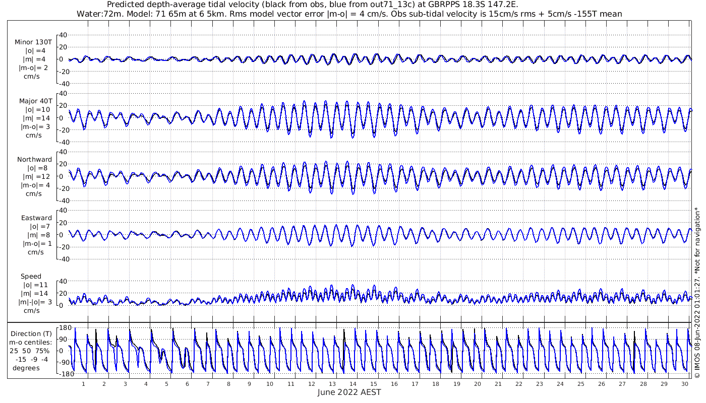
Task: Click day '23' on the date axis
Action: coord(539,383)
